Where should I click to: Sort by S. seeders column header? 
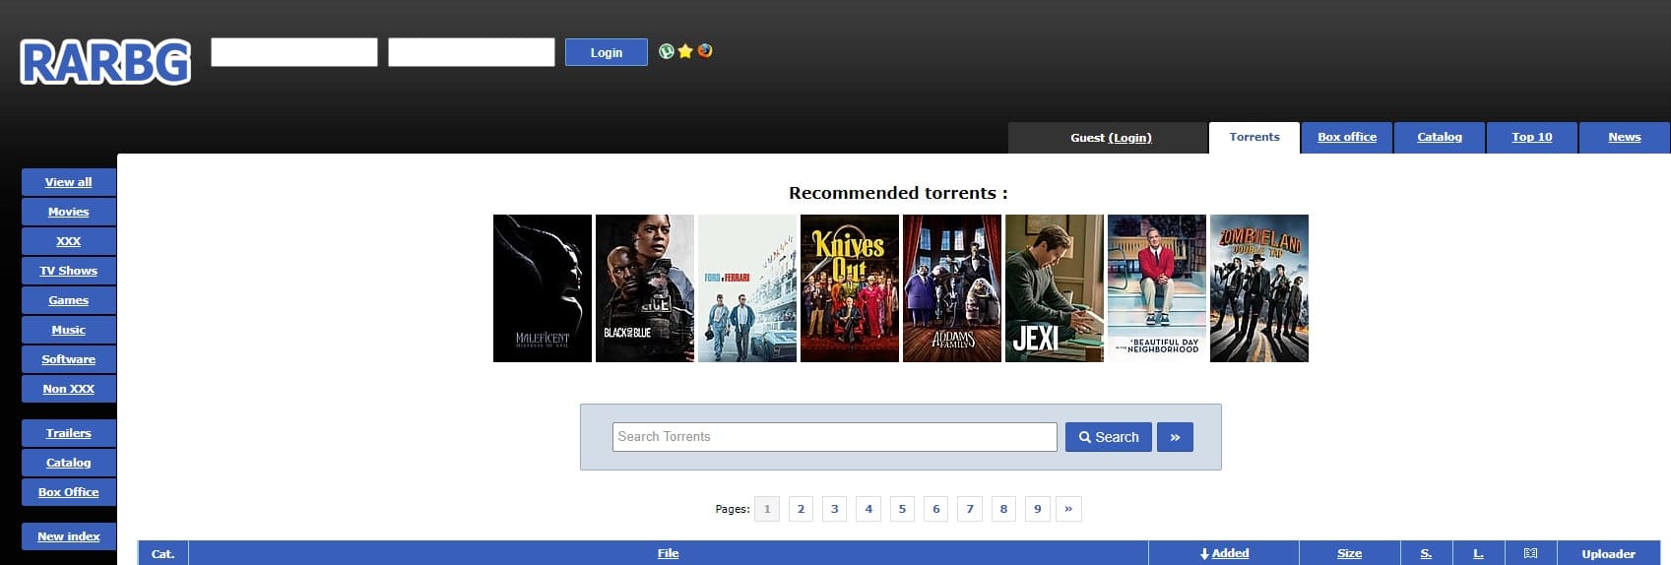coord(1426,553)
